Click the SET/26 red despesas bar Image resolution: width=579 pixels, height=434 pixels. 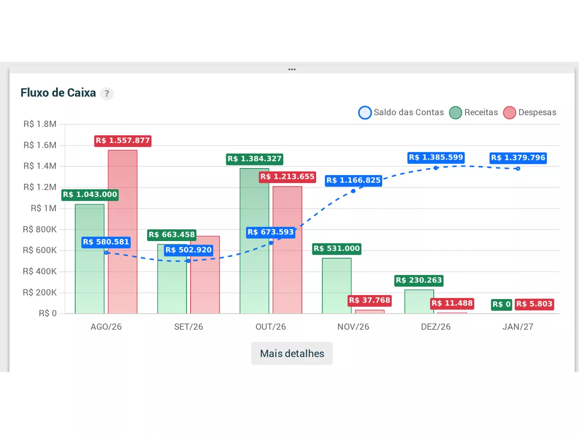tap(205, 275)
